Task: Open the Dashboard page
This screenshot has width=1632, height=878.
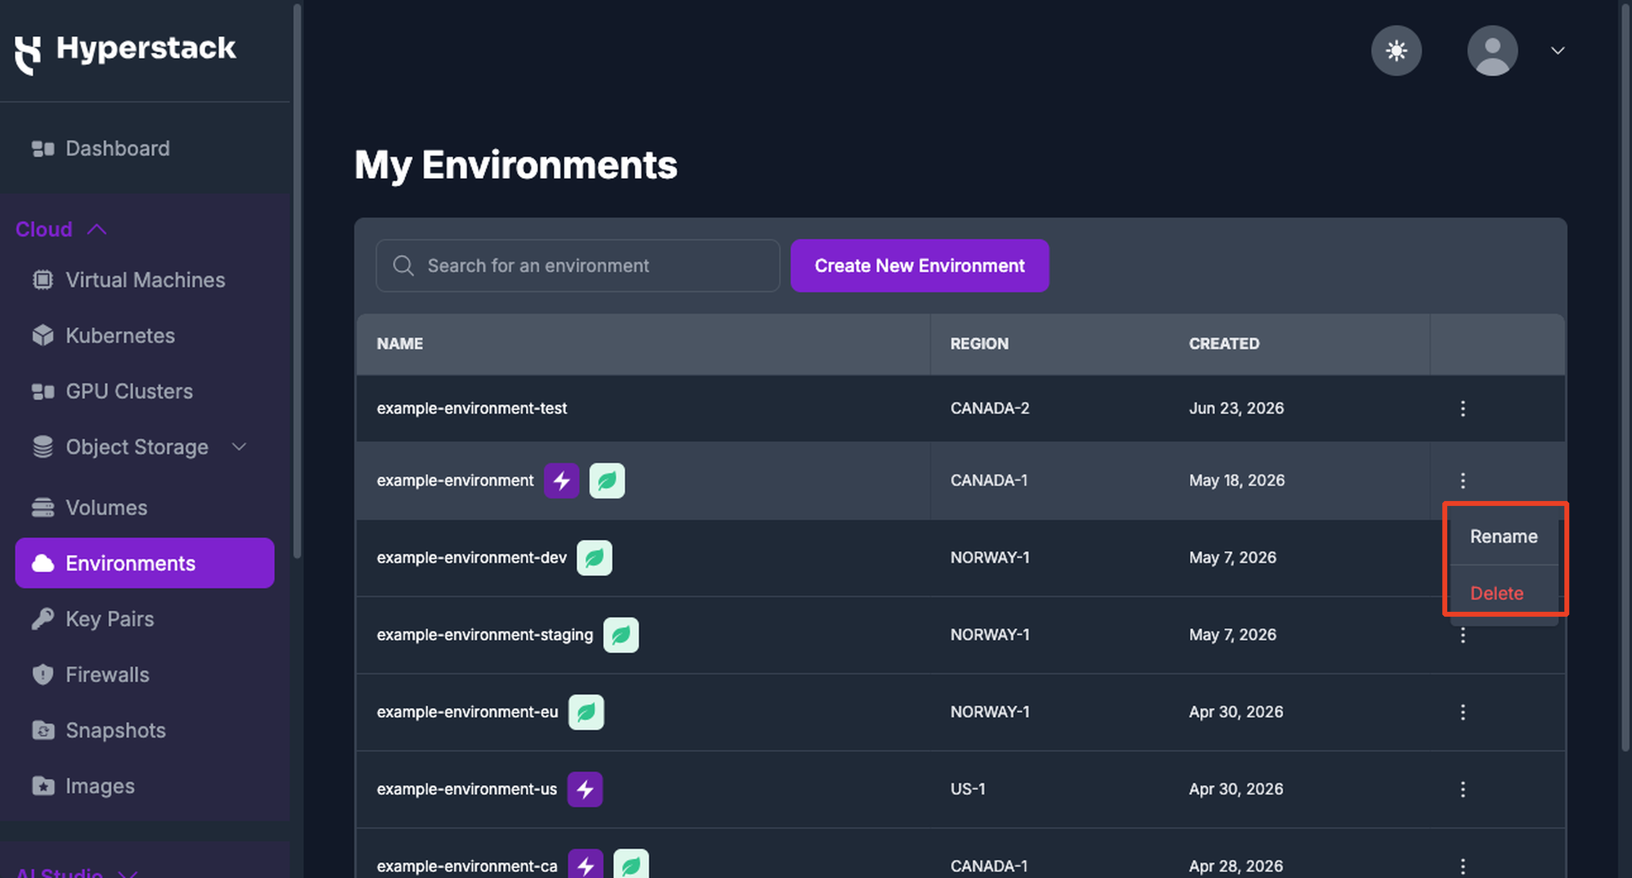Action: pyautogui.click(x=118, y=149)
